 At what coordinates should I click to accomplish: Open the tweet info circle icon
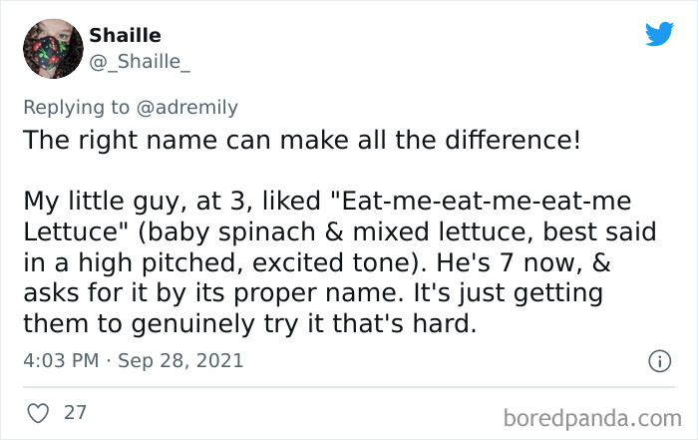coord(658,359)
